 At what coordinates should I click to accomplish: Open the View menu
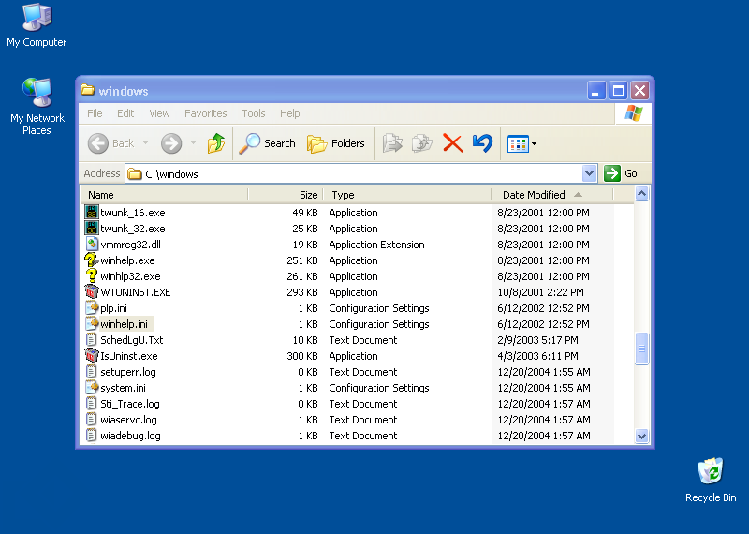pos(159,113)
